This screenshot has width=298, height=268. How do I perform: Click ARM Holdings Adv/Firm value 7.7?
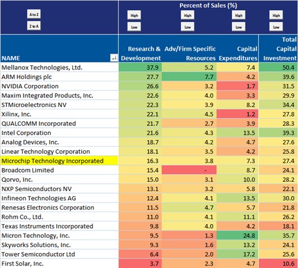point(189,77)
